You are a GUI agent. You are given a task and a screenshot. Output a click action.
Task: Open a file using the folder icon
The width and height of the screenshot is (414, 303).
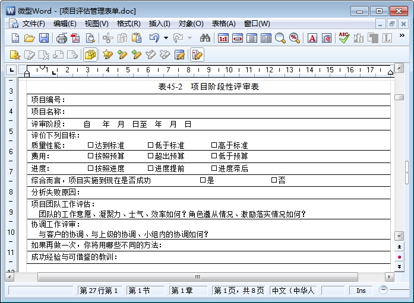coord(29,38)
